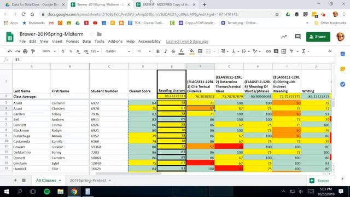The height and width of the screenshot is (197, 350).
Task: Collapse the toolbar with the up chevron
Action: 330,51
